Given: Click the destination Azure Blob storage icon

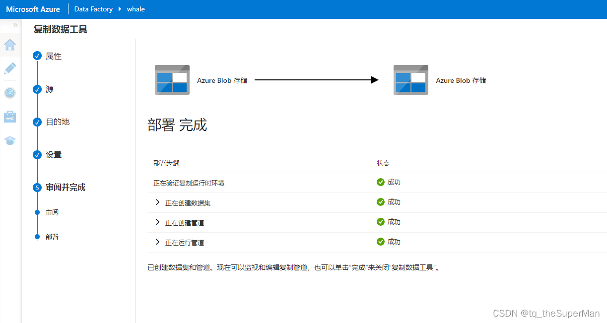Looking at the screenshot, I should tap(411, 79).
